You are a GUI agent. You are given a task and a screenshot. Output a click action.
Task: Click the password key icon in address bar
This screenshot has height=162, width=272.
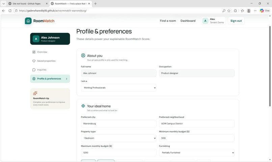224,10
